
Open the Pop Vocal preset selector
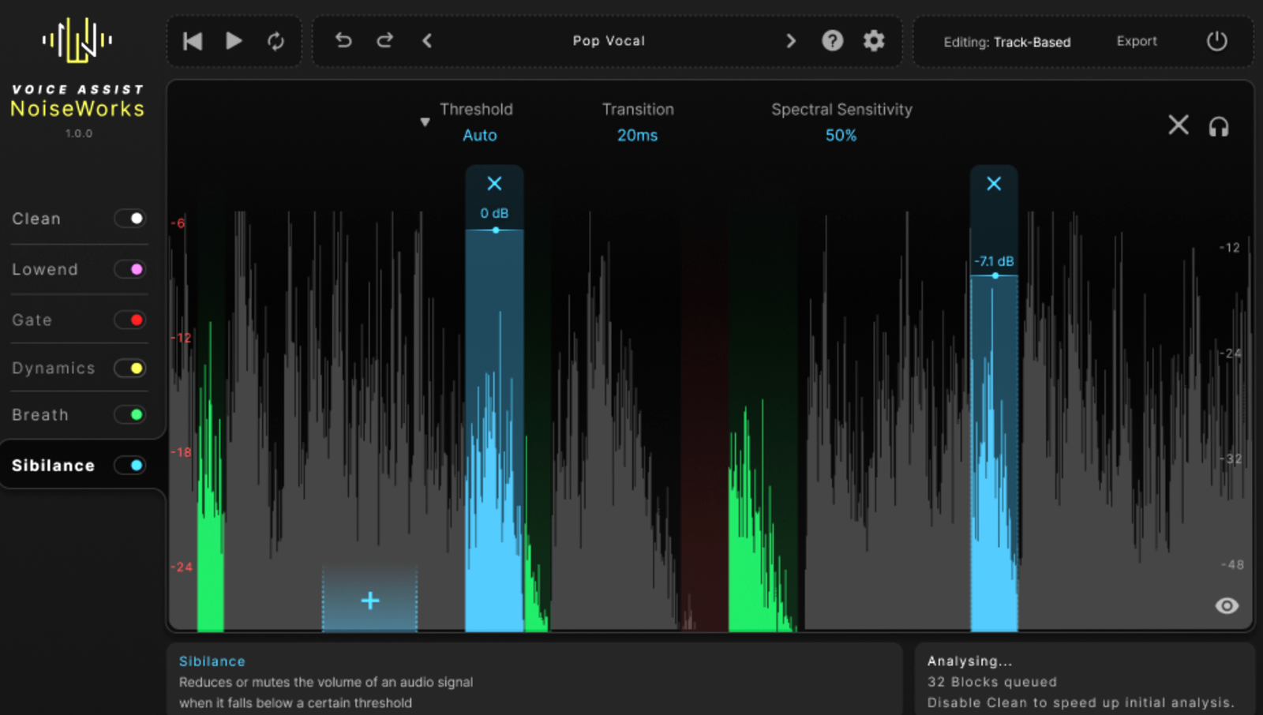609,40
